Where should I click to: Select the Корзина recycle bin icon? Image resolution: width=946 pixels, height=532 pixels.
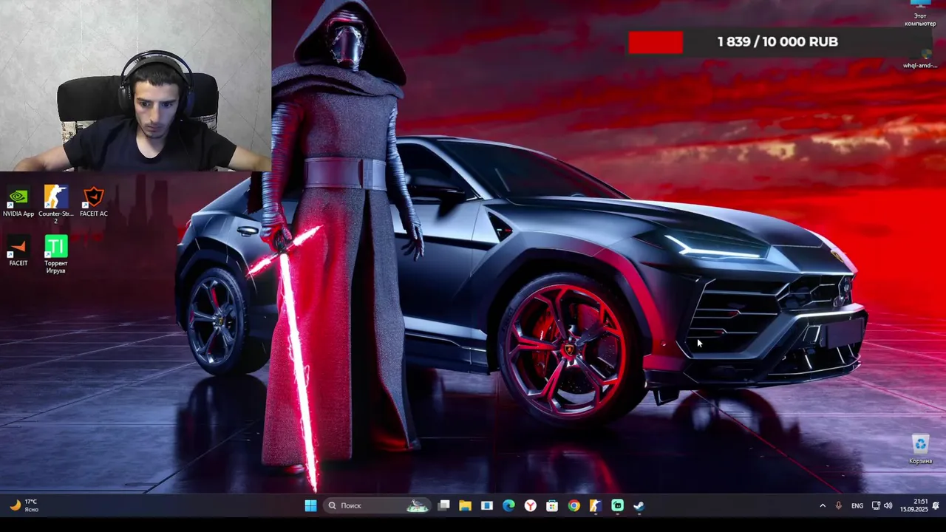(920, 449)
